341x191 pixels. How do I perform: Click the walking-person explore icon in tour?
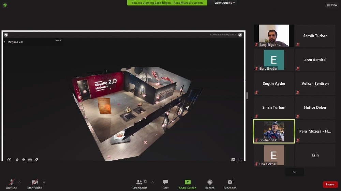click(x=17, y=159)
